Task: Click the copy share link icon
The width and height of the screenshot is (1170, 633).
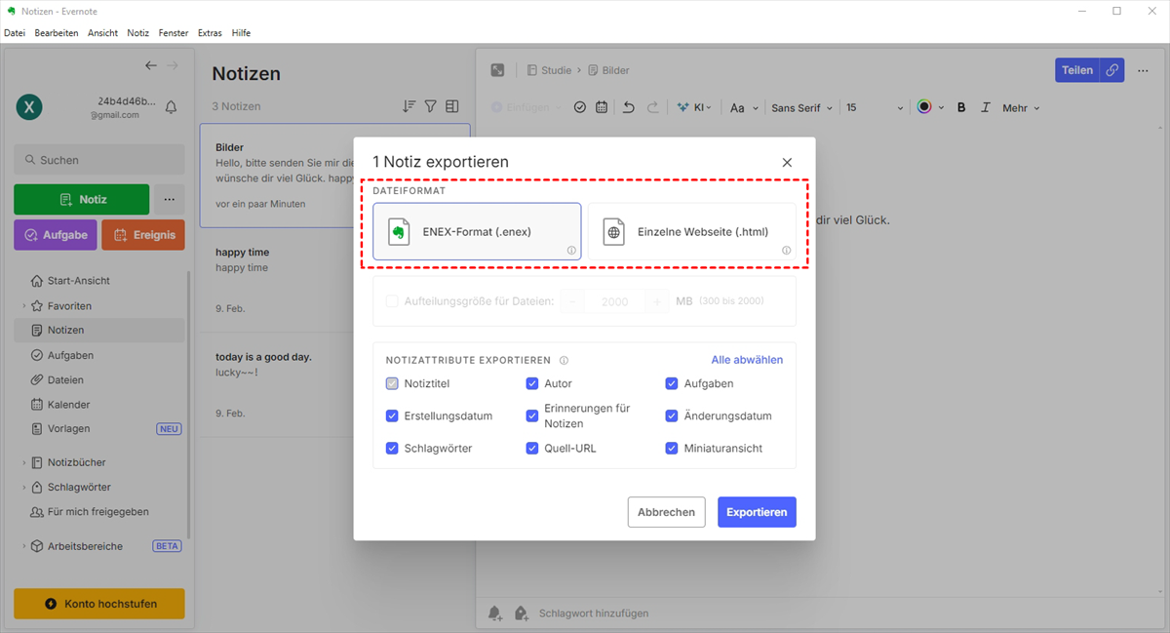Action: point(1111,70)
